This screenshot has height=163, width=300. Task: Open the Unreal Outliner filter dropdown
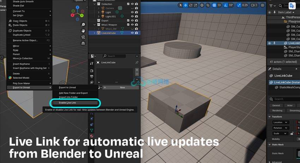pyautogui.click(x=272, y=6)
